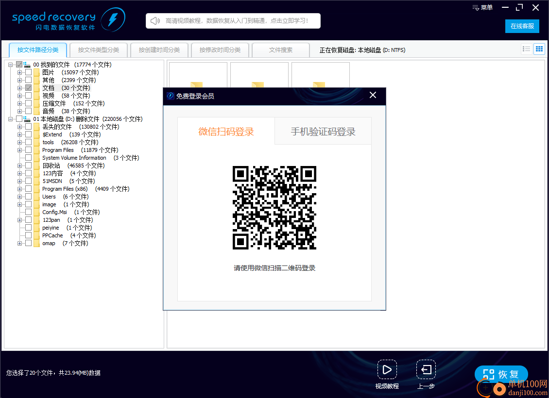
Task: Switch to 按文件类型分类 tab
Action: coord(99,50)
